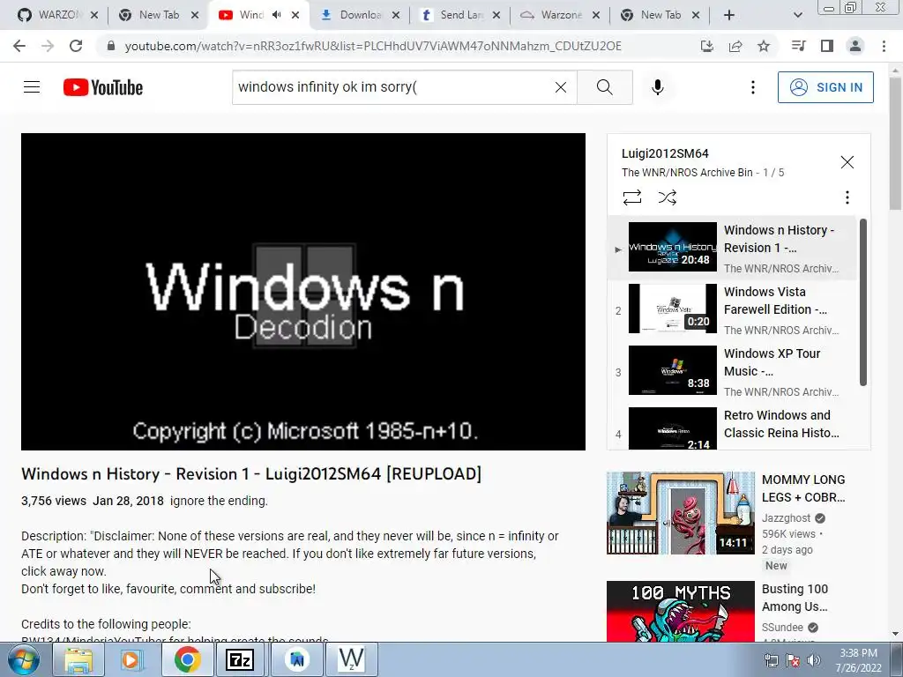This screenshot has width=903, height=677.
Task: Open the install/download page icon in address bar
Action: pyautogui.click(x=707, y=46)
